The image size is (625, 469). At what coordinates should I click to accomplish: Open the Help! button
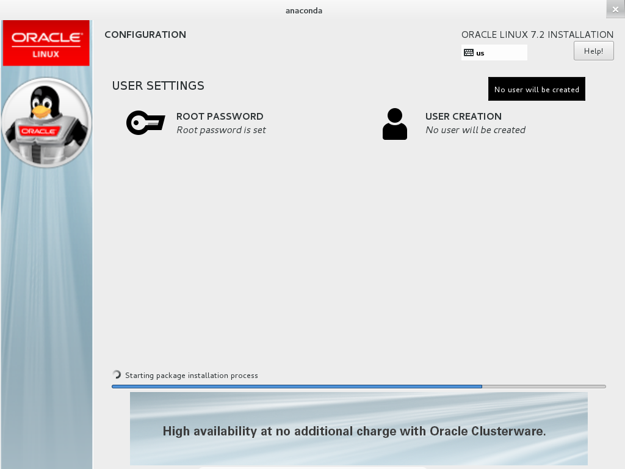[593, 51]
